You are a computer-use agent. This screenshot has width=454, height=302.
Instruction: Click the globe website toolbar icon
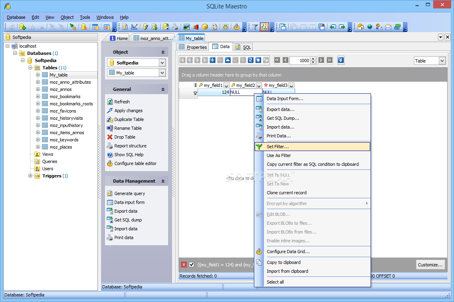370,27
